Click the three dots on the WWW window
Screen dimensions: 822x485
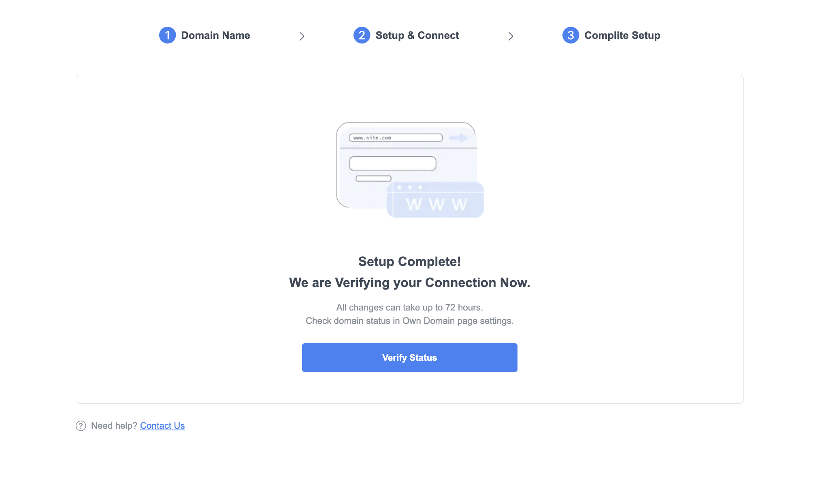(409, 187)
